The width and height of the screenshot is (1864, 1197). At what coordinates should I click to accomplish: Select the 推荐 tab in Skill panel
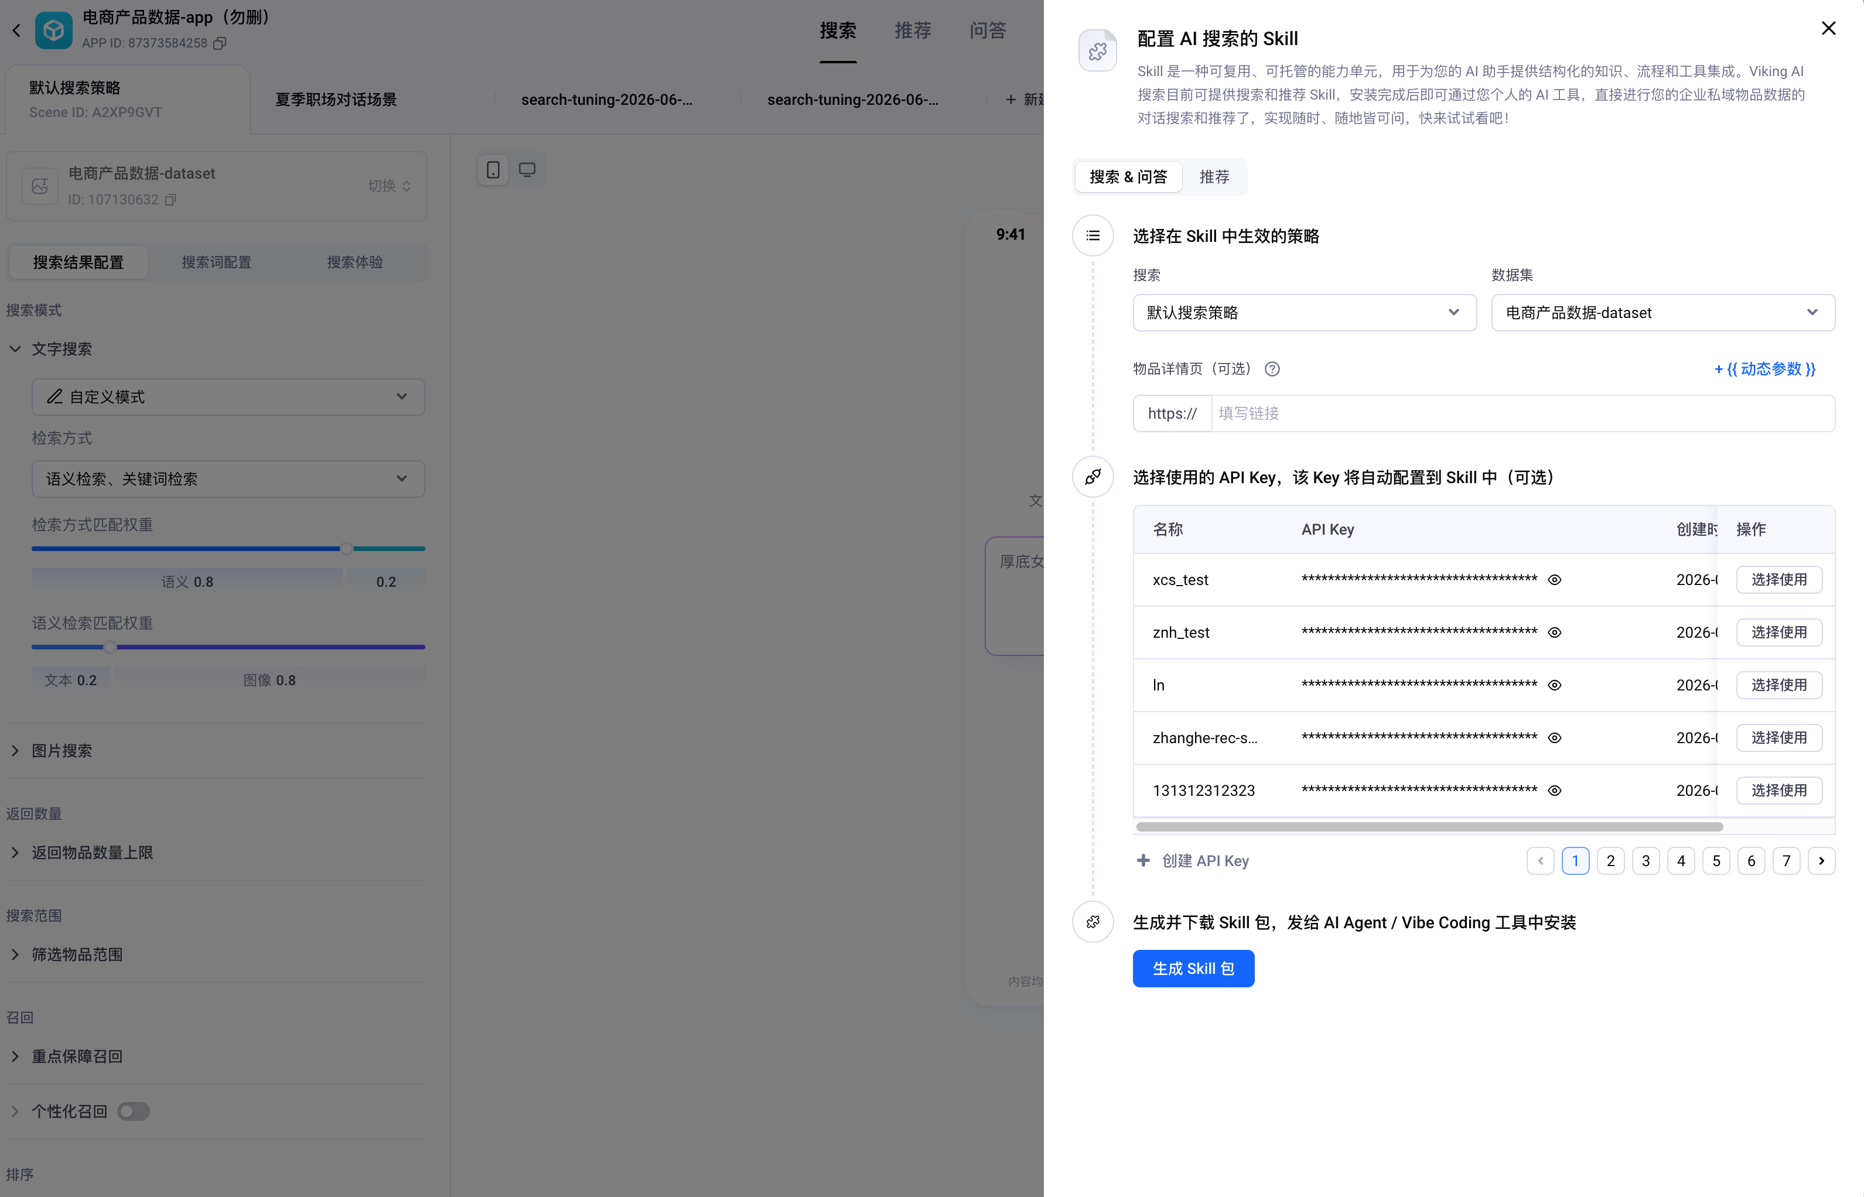[1214, 177]
